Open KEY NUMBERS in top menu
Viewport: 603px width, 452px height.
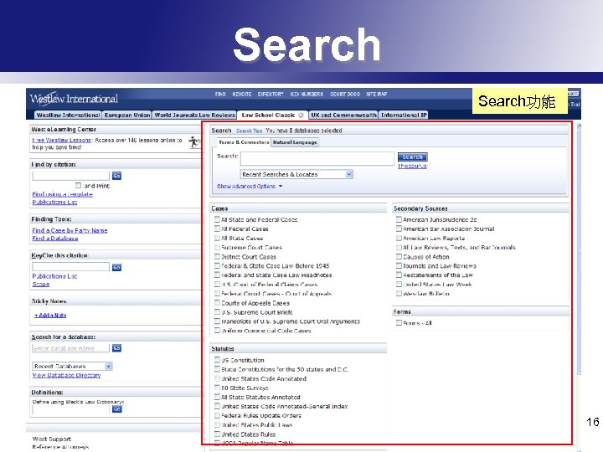[x=307, y=94]
